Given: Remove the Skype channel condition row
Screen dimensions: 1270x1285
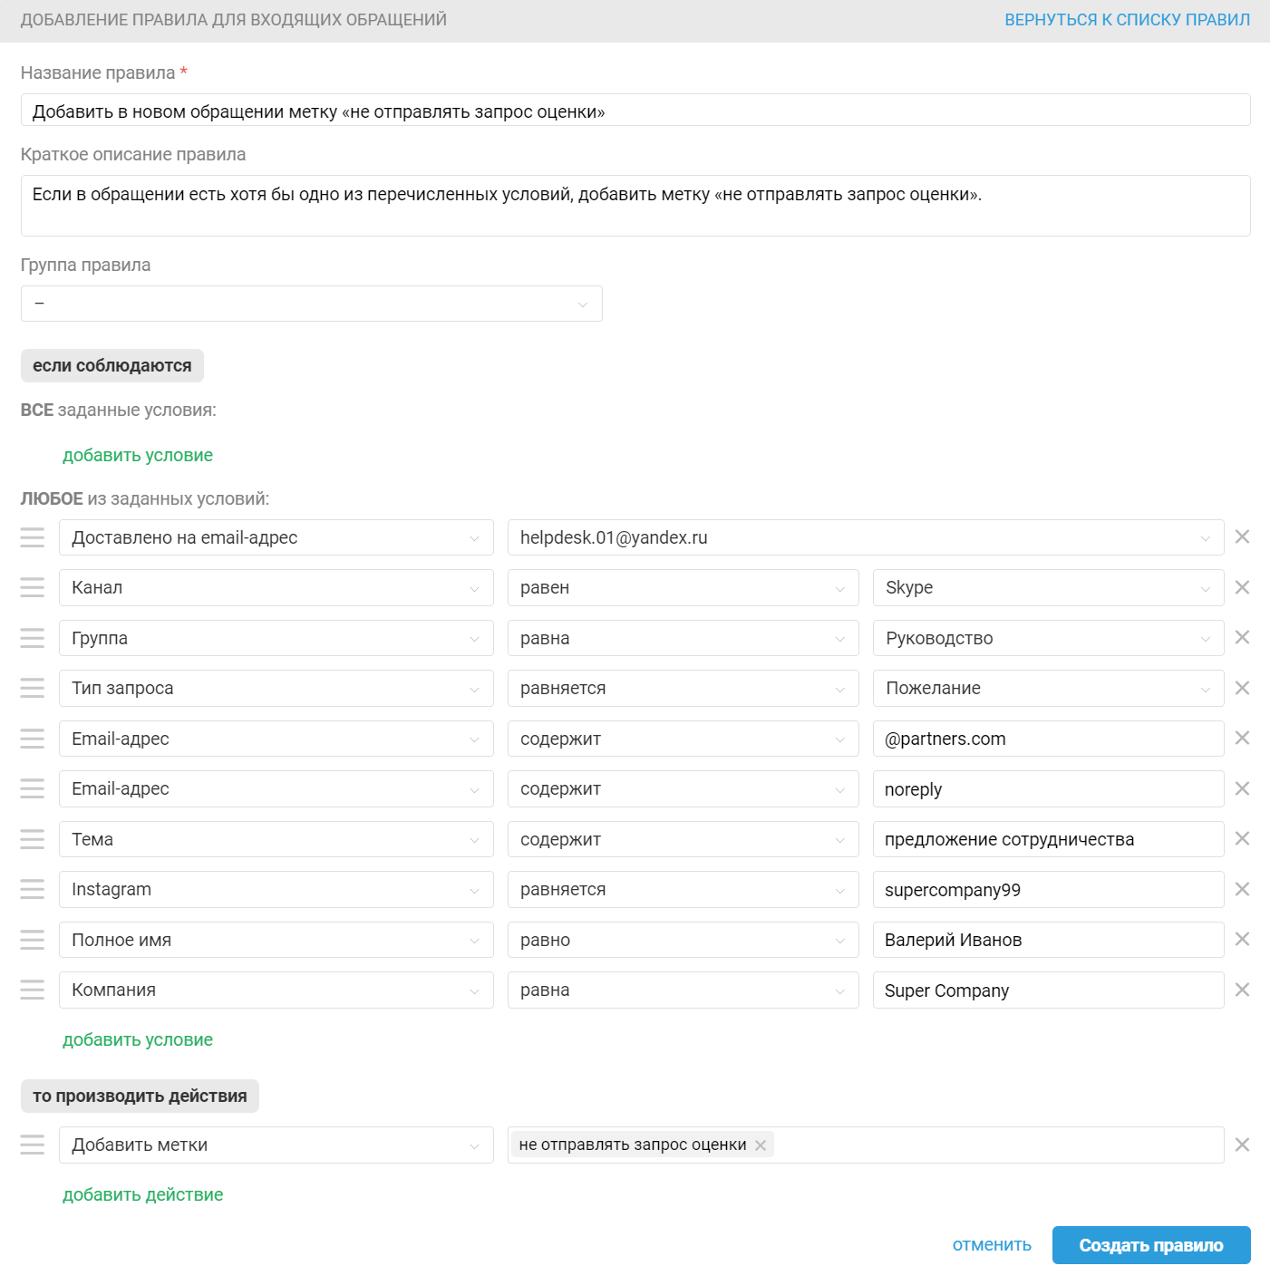Looking at the screenshot, I should [1242, 587].
